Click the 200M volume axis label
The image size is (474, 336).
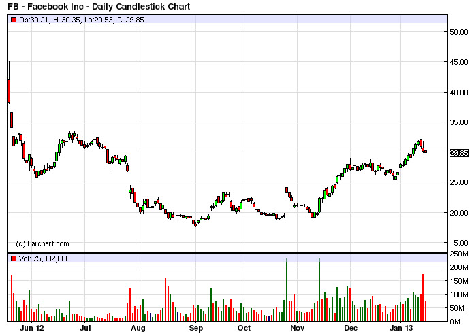(459, 268)
